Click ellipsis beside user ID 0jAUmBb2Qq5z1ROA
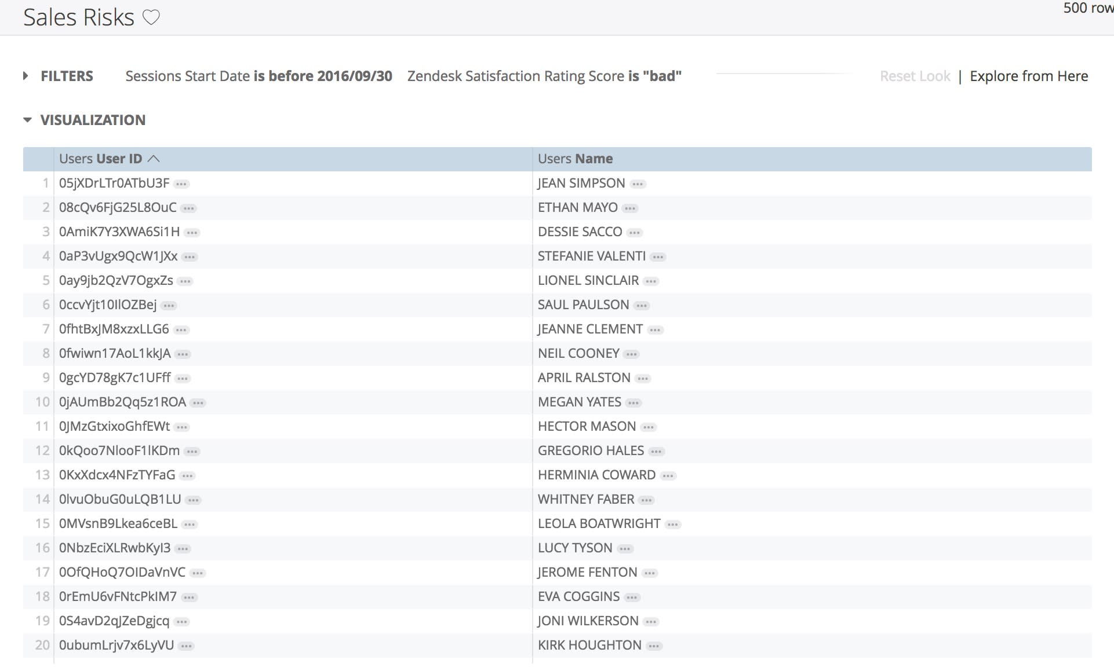Image resolution: width=1114 pixels, height=667 pixels. (x=198, y=403)
